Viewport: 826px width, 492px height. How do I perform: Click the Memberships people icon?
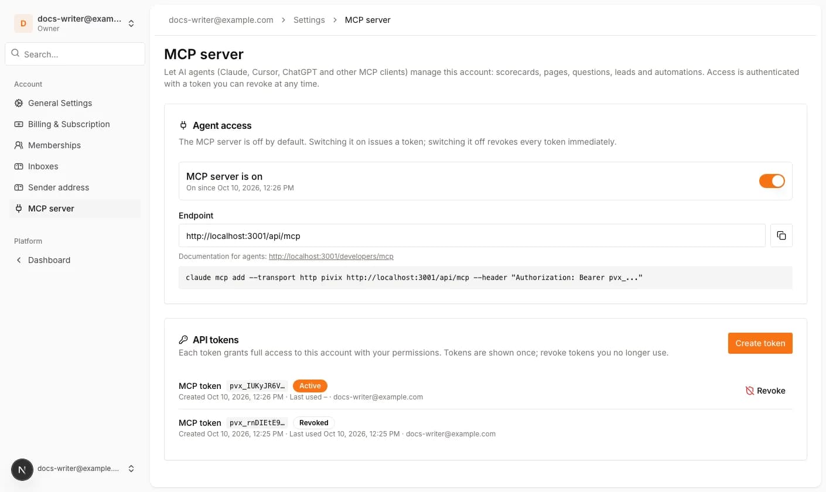[x=19, y=145]
